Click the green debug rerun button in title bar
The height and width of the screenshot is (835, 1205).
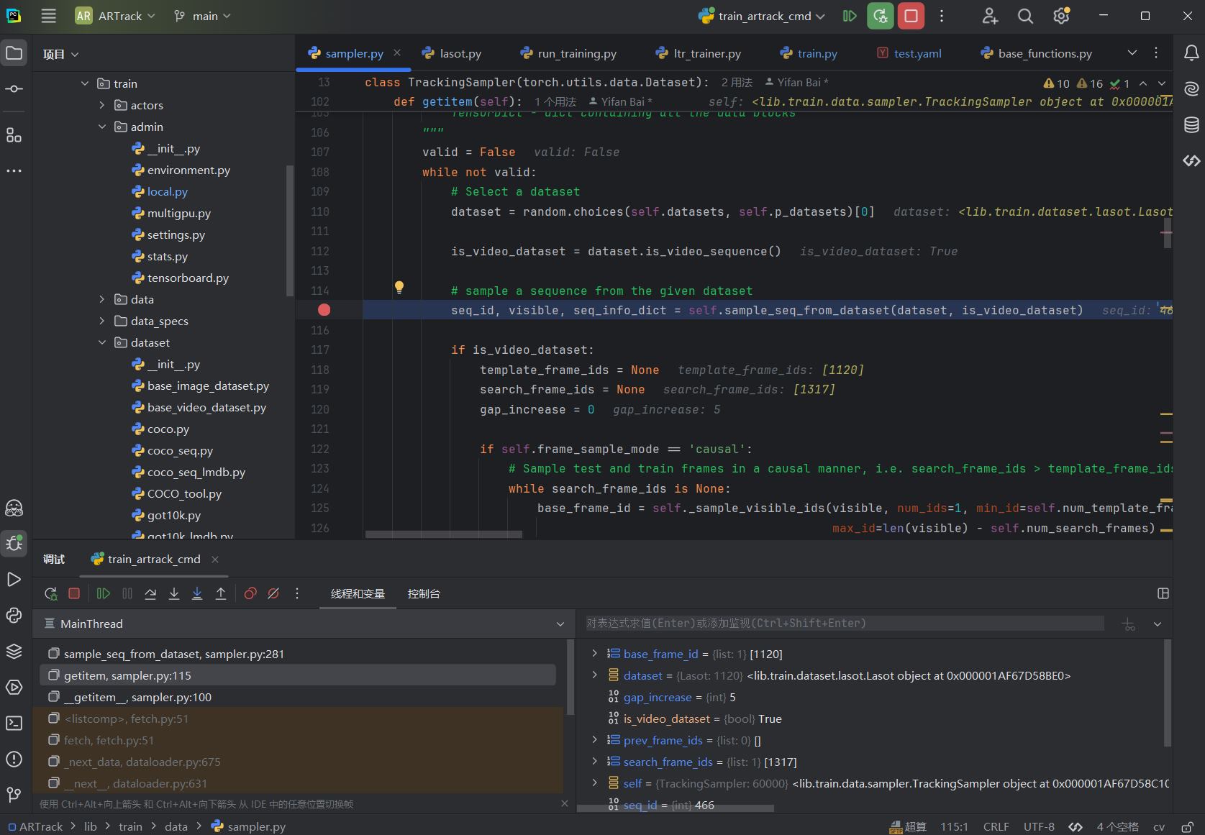pyautogui.click(x=881, y=16)
